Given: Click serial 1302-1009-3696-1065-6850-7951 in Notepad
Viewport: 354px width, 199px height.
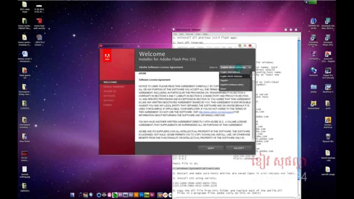Looking at the screenshot, I should pyautogui.click(x=195, y=183).
